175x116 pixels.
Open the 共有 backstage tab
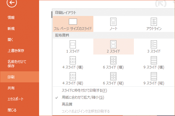(20, 88)
